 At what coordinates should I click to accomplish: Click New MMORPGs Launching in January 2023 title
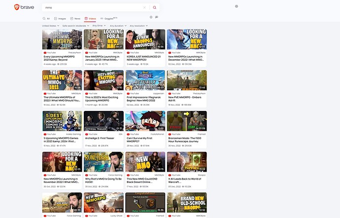tap(102, 58)
